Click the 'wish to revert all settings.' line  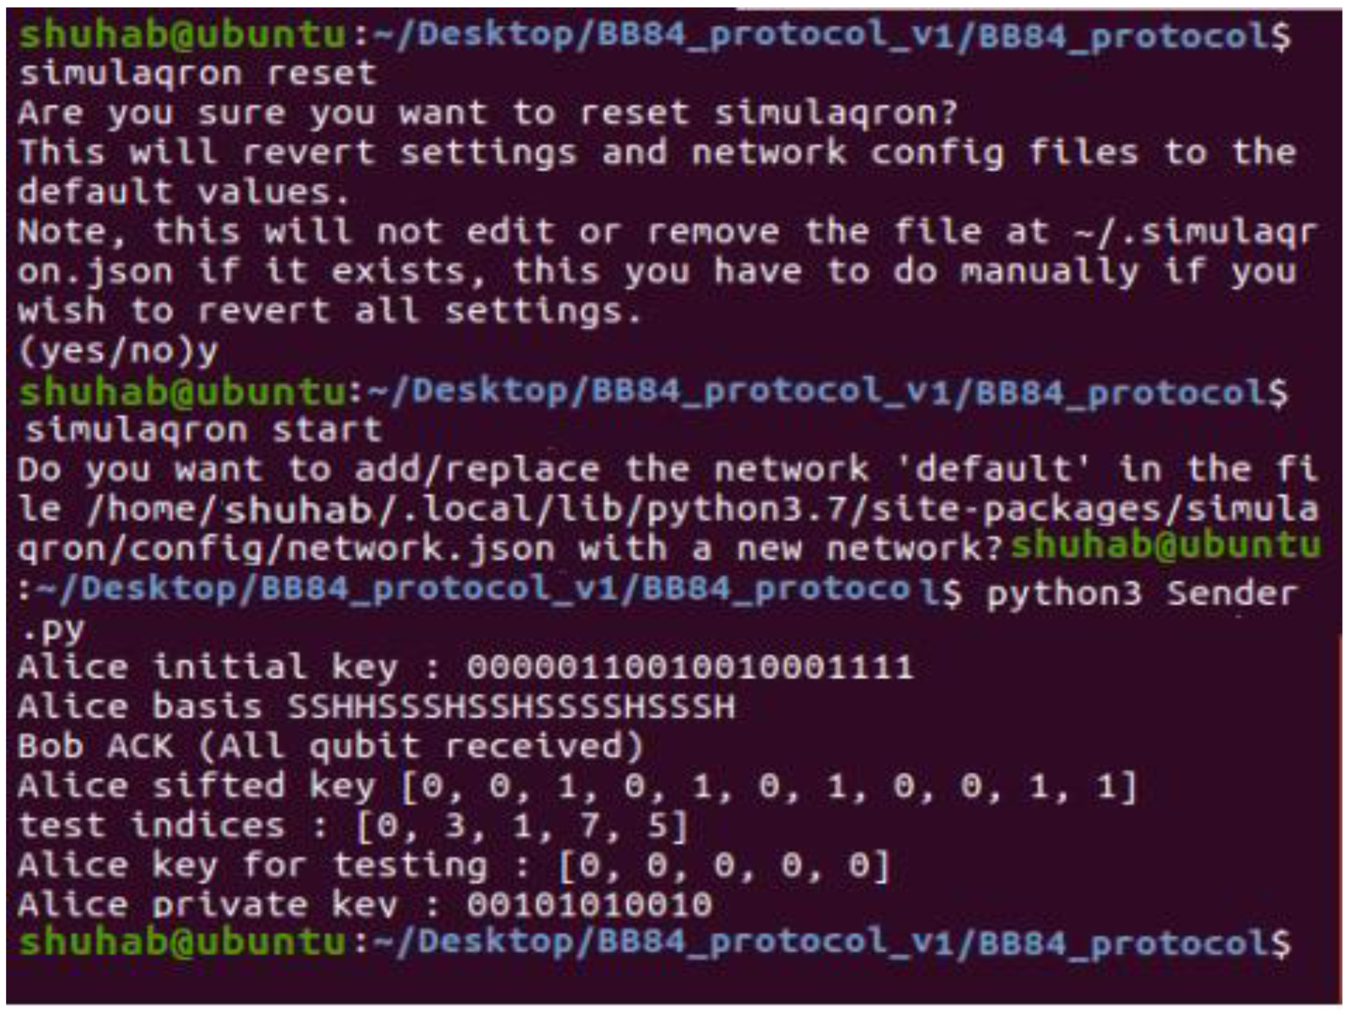329,312
